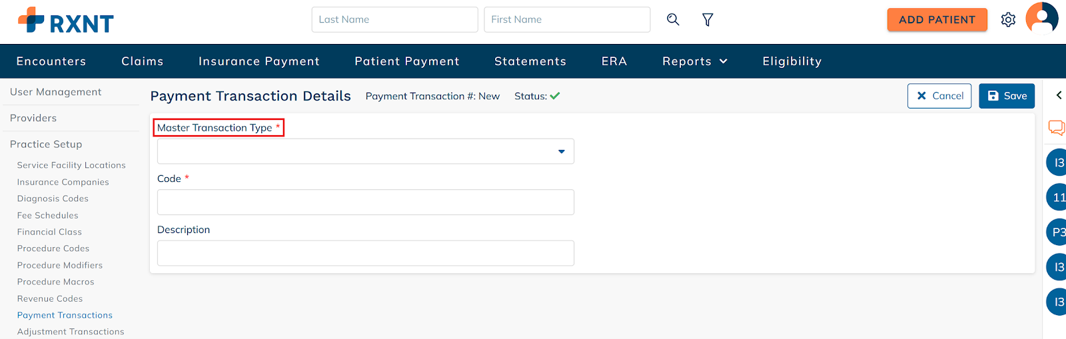1066x339 pixels.
Task: Open the Practice Setup sidebar section
Action: coord(46,144)
